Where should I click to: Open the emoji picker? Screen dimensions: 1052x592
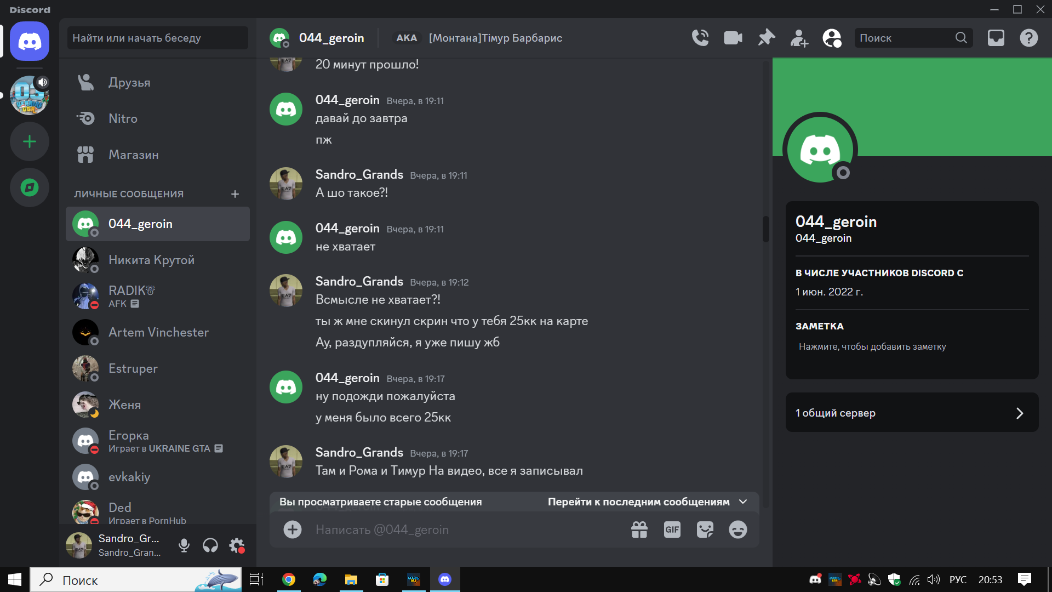point(738,530)
